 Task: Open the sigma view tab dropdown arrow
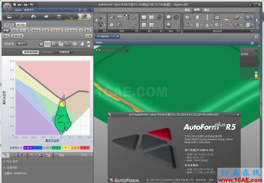tap(114, 36)
